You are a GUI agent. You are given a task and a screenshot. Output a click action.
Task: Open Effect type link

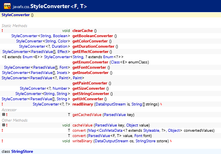[62, 52]
